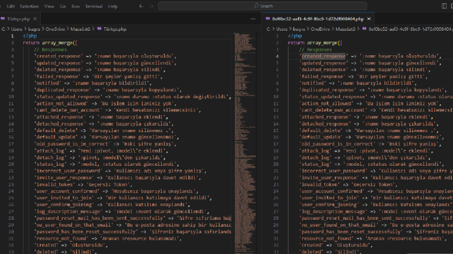
Task: Switch to the Türkçe.php tab
Action: (x=18, y=19)
